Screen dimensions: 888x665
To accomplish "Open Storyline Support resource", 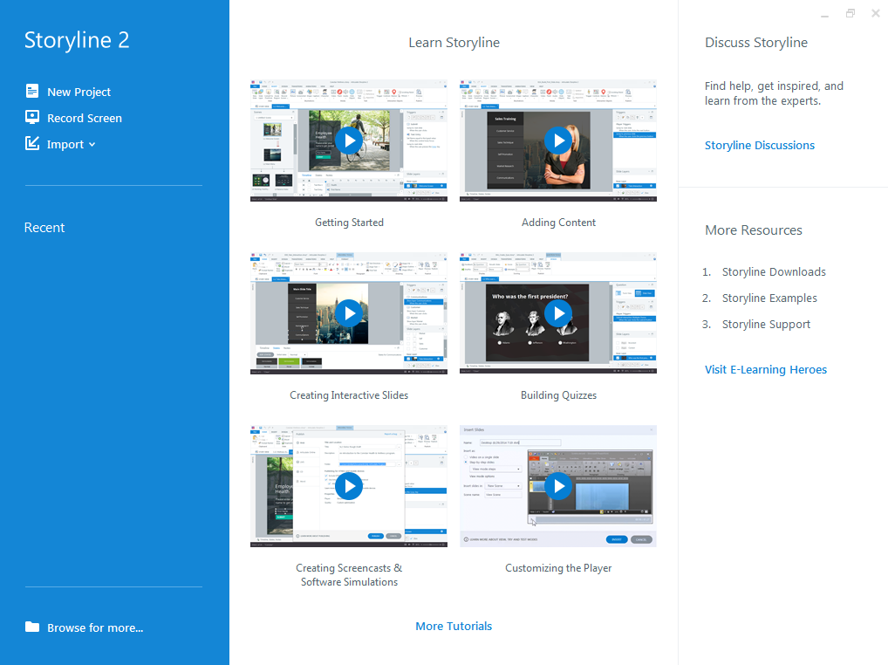I will pos(766,324).
